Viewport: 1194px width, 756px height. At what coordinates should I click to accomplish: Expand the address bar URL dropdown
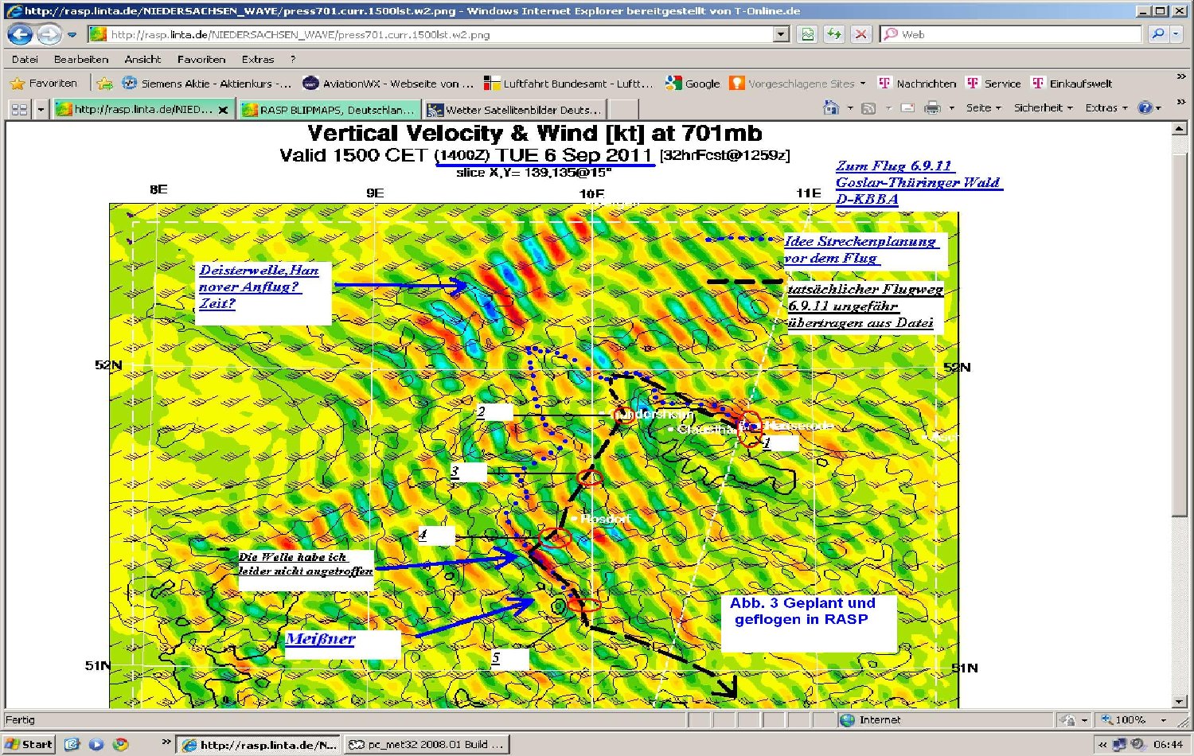tap(781, 34)
